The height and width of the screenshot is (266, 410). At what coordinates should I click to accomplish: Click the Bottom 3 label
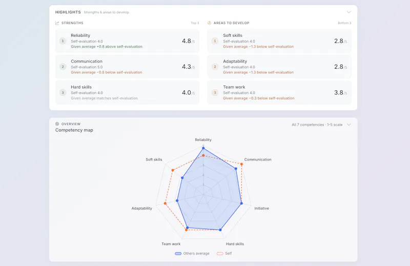click(x=344, y=23)
